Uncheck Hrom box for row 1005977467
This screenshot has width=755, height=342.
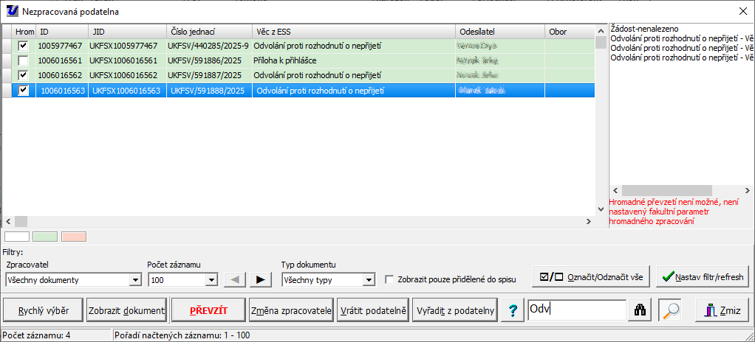(24, 46)
